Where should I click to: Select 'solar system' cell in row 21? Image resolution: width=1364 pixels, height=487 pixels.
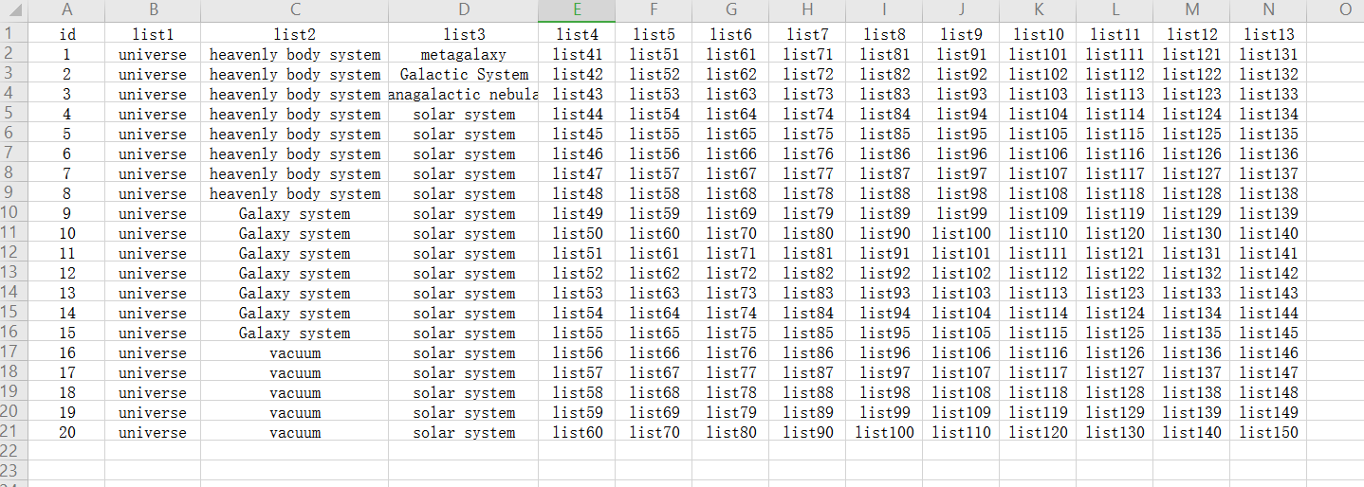tap(464, 432)
